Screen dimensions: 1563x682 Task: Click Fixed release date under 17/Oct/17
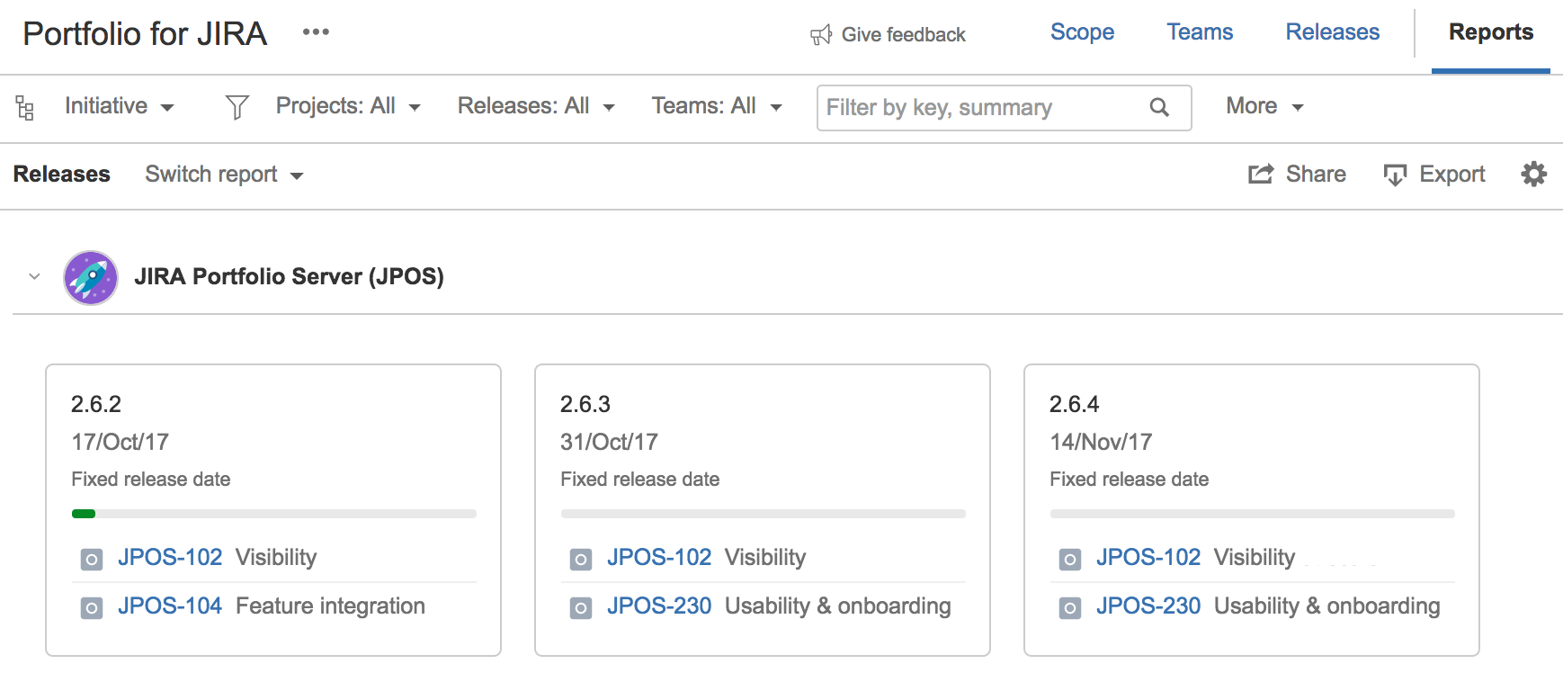pyautogui.click(x=151, y=480)
